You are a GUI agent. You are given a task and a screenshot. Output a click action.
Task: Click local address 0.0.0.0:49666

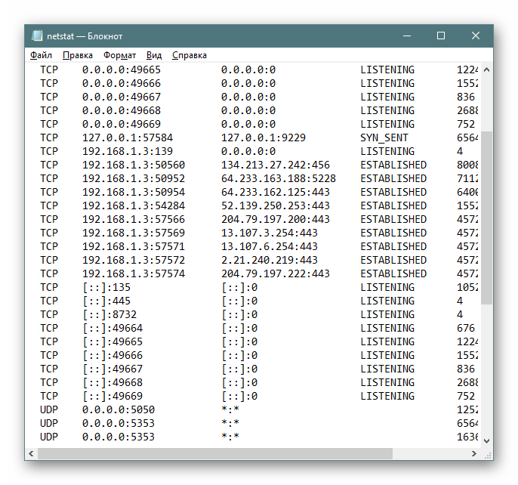click(x=122, y=83)
